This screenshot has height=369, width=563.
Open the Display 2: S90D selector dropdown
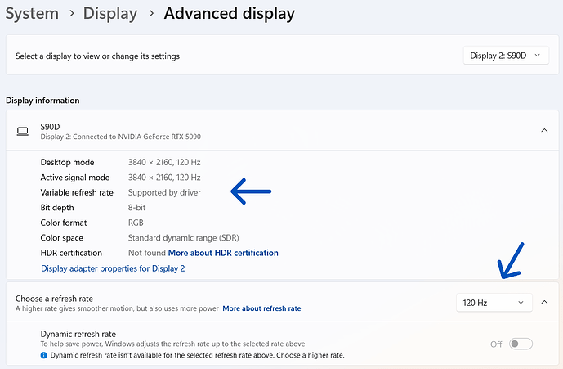click(x=506, y=56)
